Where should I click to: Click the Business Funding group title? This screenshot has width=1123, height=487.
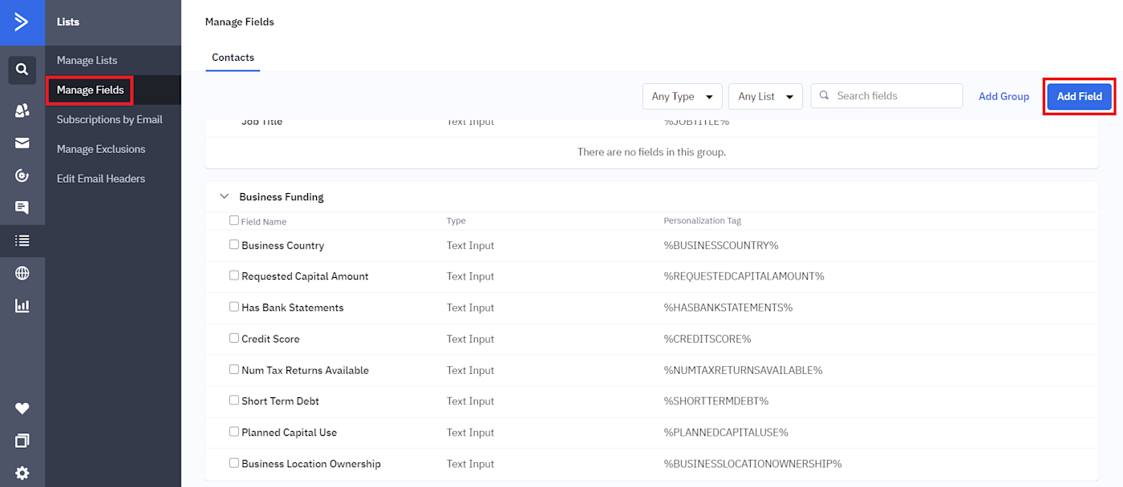coord(282,197)
